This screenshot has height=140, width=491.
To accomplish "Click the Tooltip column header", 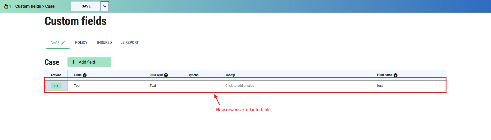I will [230, 75].
